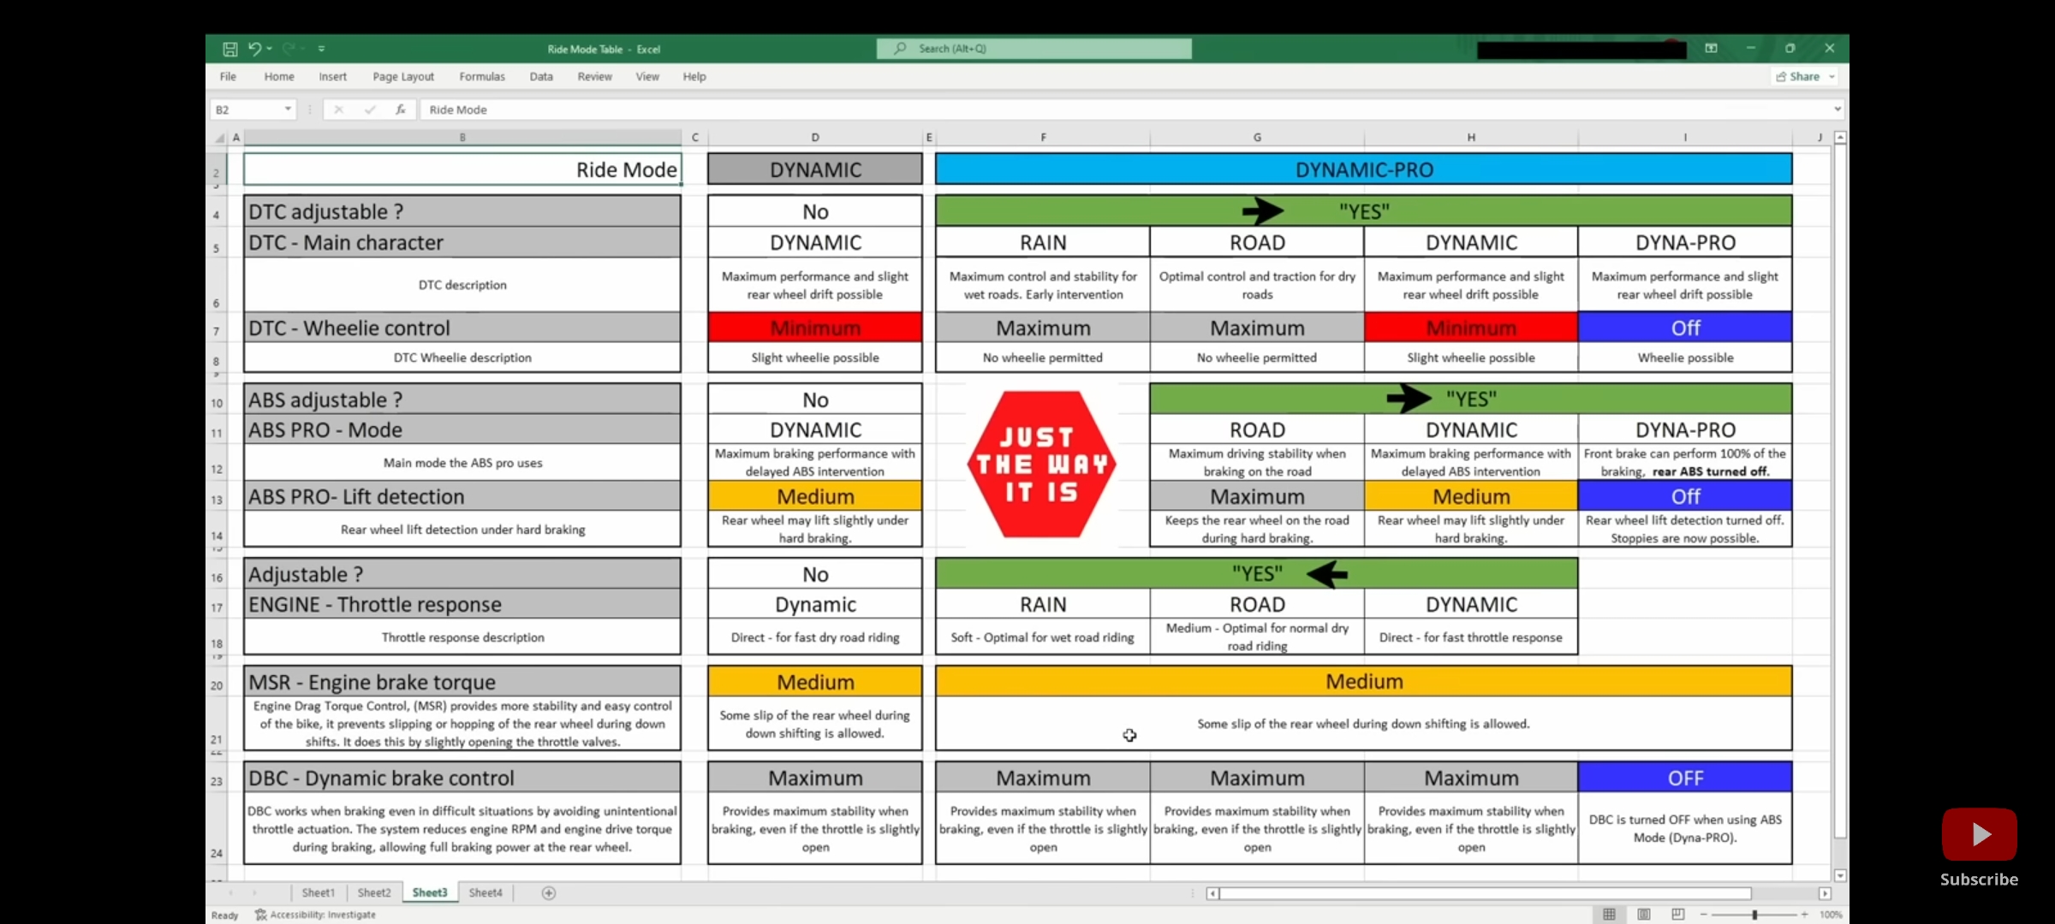Open the Ribbon Display Options icon
This screenshot has width=2055, height=924.
pyautogui.click(x=1711, y=49)
